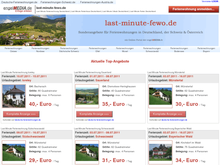
Task: Click Komplette Anzeige for the Münstertal offer
Action: click(x=168, y=114)
